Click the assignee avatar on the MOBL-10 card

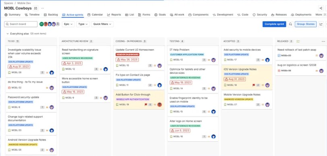[x=159, y=66]
